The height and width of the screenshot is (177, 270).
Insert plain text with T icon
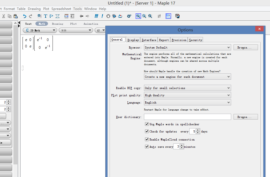(46, 16)
